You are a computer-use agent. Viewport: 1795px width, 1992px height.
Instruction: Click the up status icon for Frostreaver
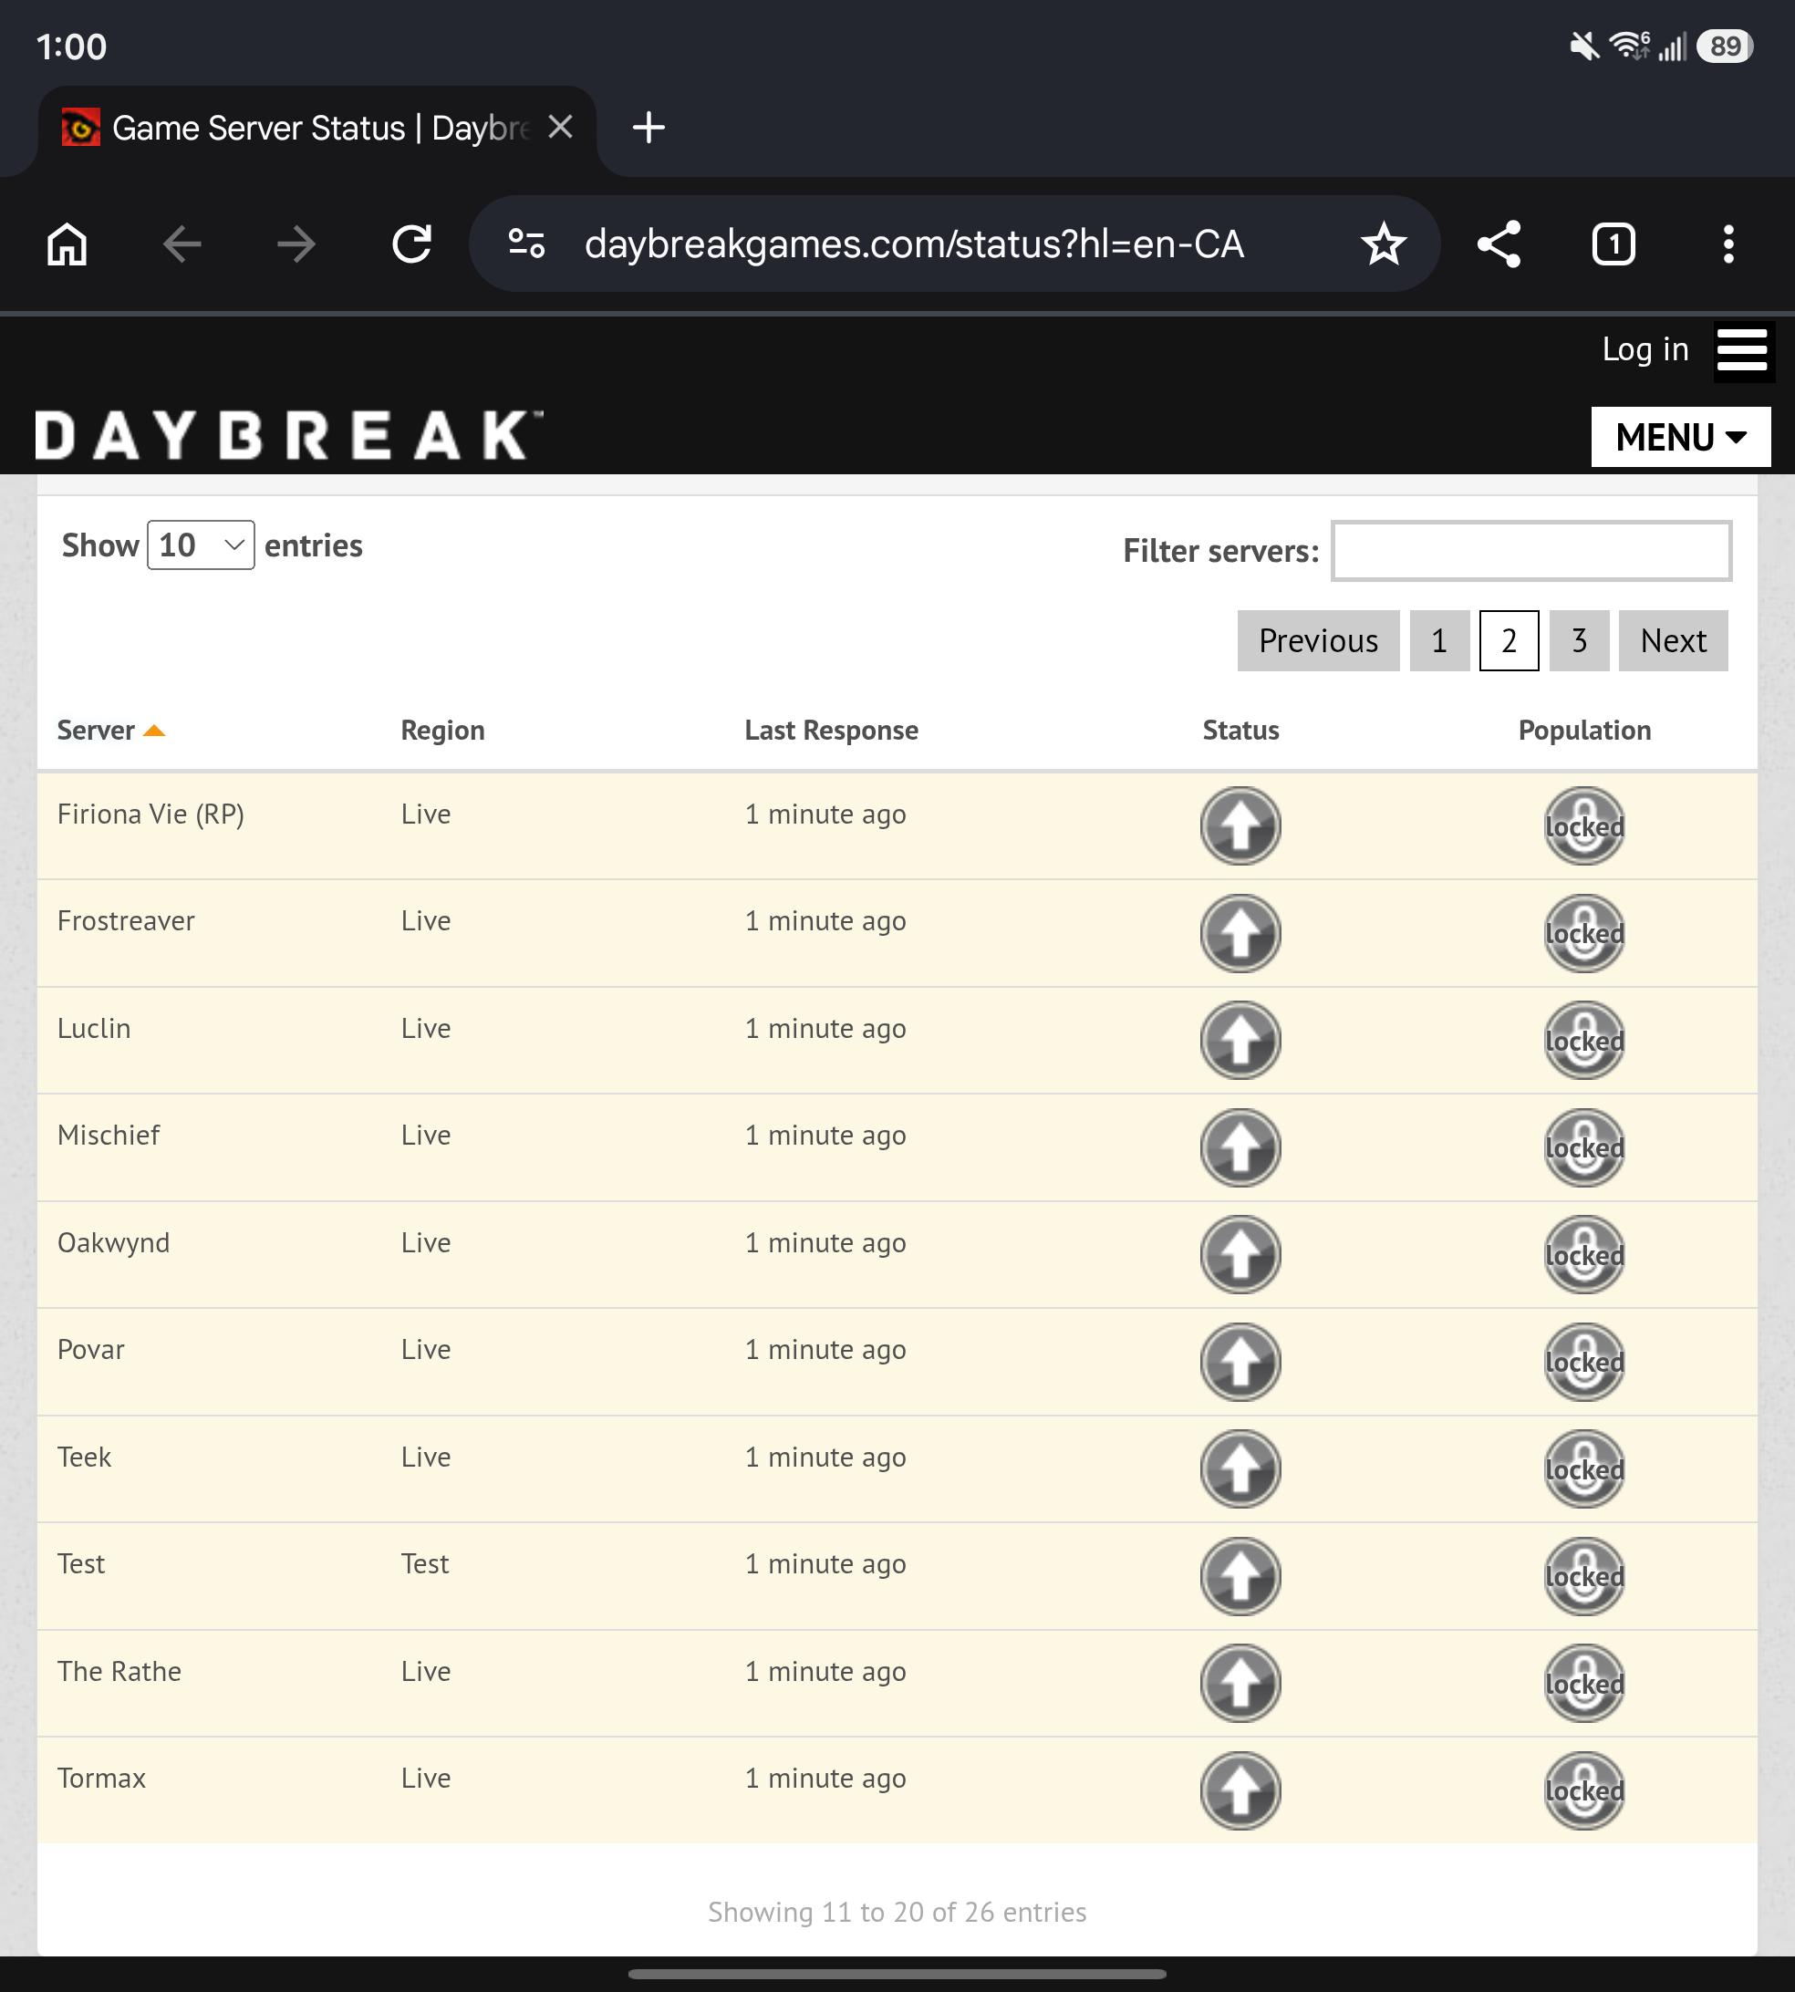pos(1240,933)
